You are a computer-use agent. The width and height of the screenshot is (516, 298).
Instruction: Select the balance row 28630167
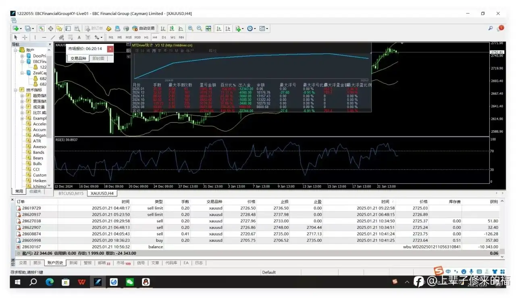pyautogui.click(x=257, y=247)
